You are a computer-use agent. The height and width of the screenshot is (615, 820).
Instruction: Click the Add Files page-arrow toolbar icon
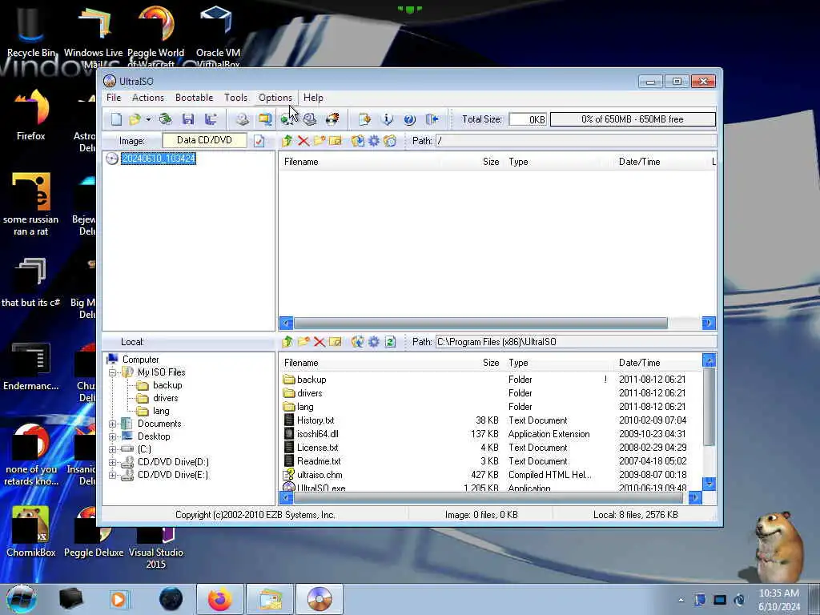(364, 119)
